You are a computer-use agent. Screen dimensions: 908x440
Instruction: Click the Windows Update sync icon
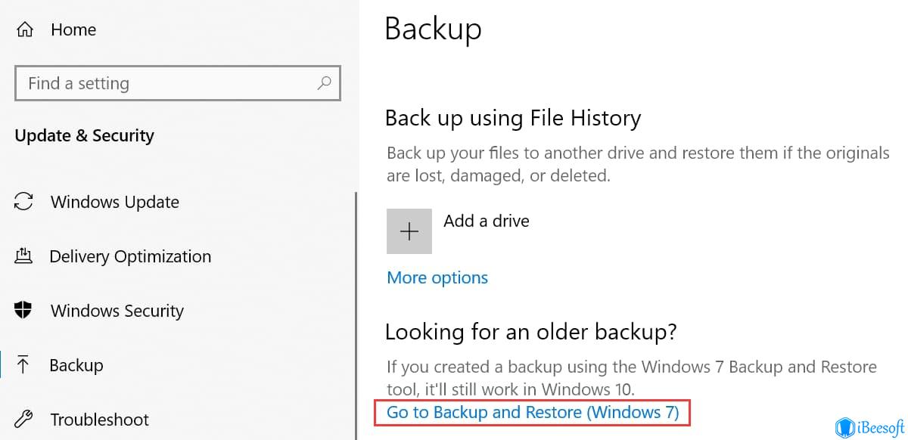24,202
